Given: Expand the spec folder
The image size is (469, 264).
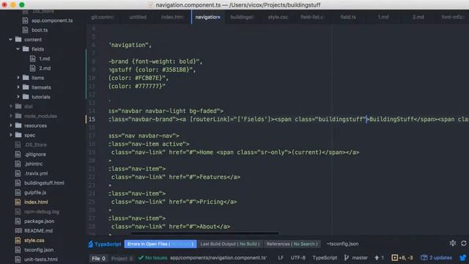Looking at the screenshot, I should [10, 135].
